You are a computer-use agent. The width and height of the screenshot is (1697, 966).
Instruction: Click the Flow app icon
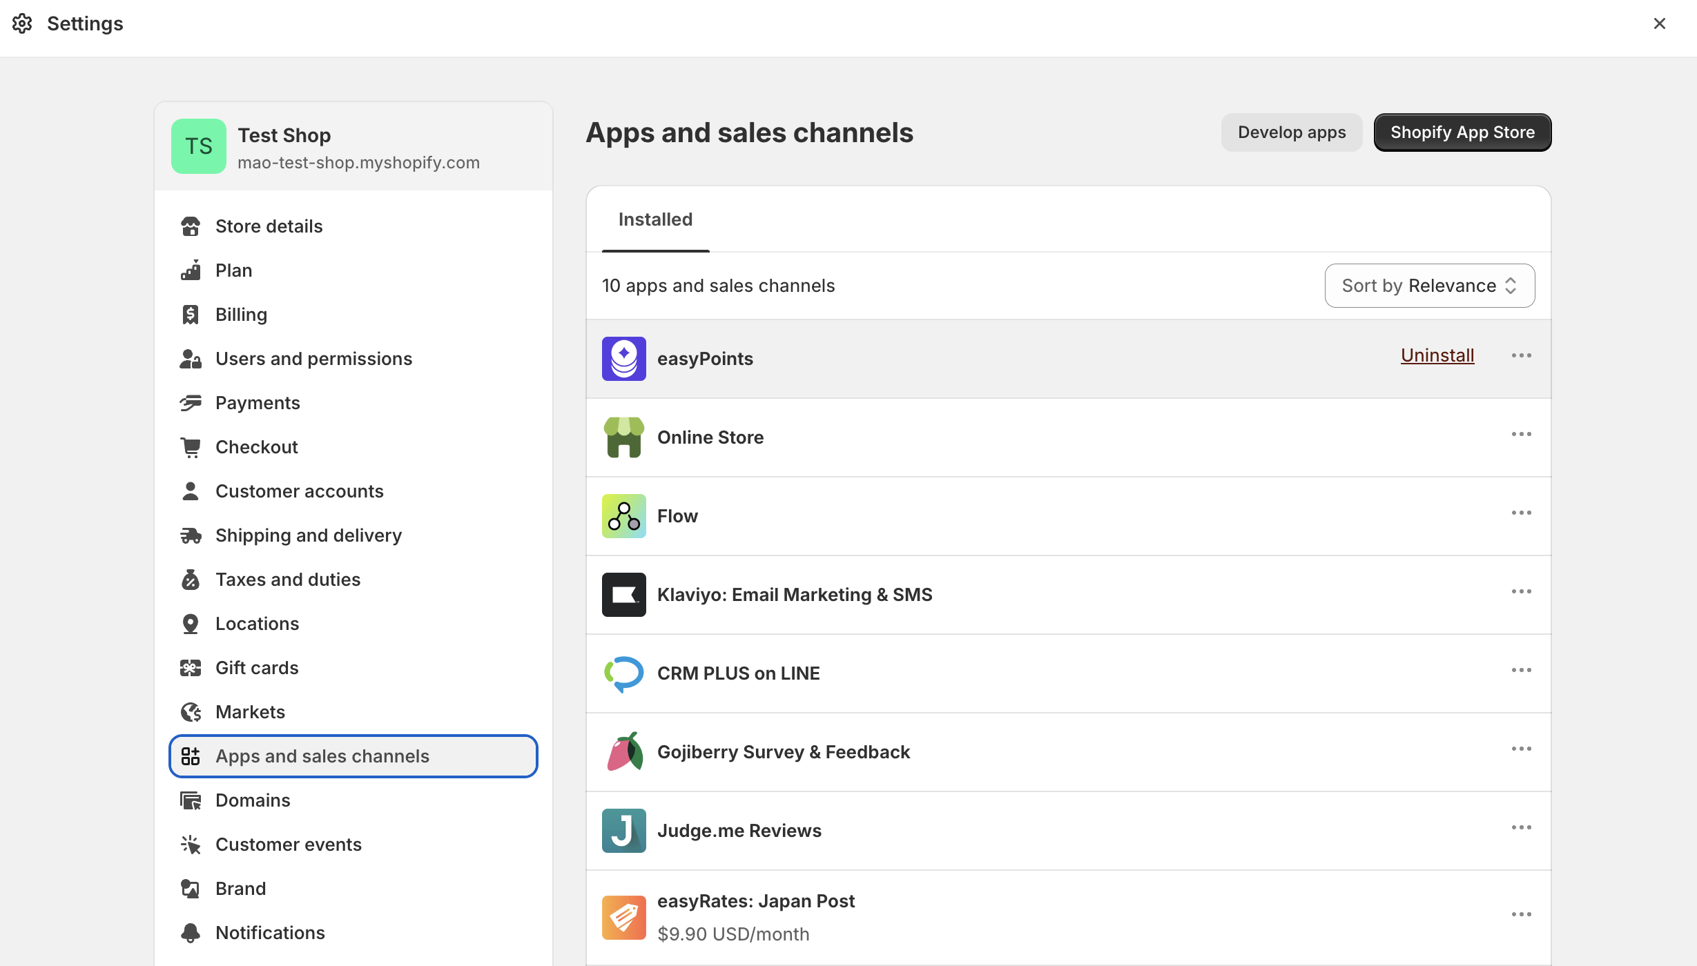click(623, 516)
